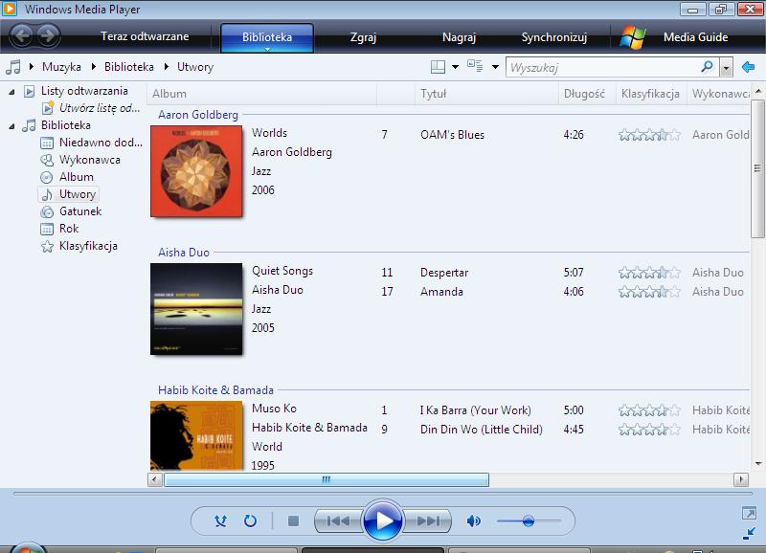
Task: Mute the volume speaker icon
Action: pos(473,521)
